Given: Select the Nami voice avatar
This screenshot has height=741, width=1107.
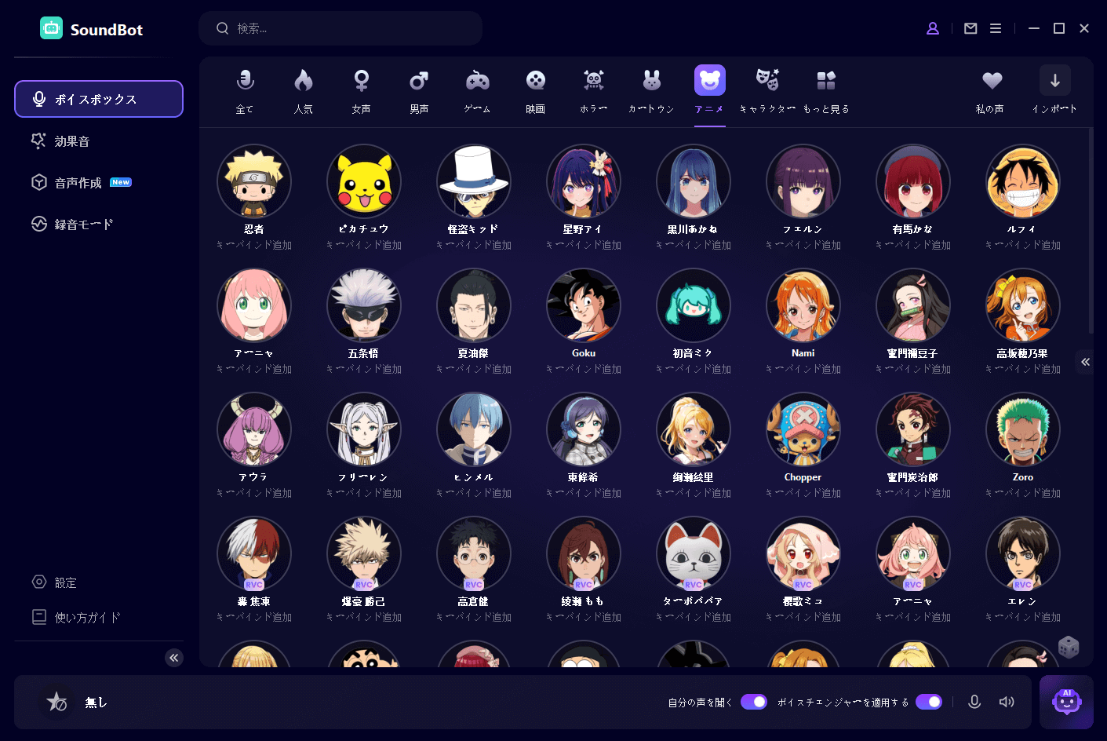Looking at the screenshot, I should click(803, 305).
